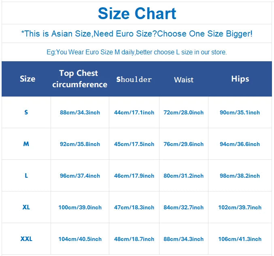Click the Asian Size notice text
The height and width of the screenshot is (256, 274).
(137, 34)
